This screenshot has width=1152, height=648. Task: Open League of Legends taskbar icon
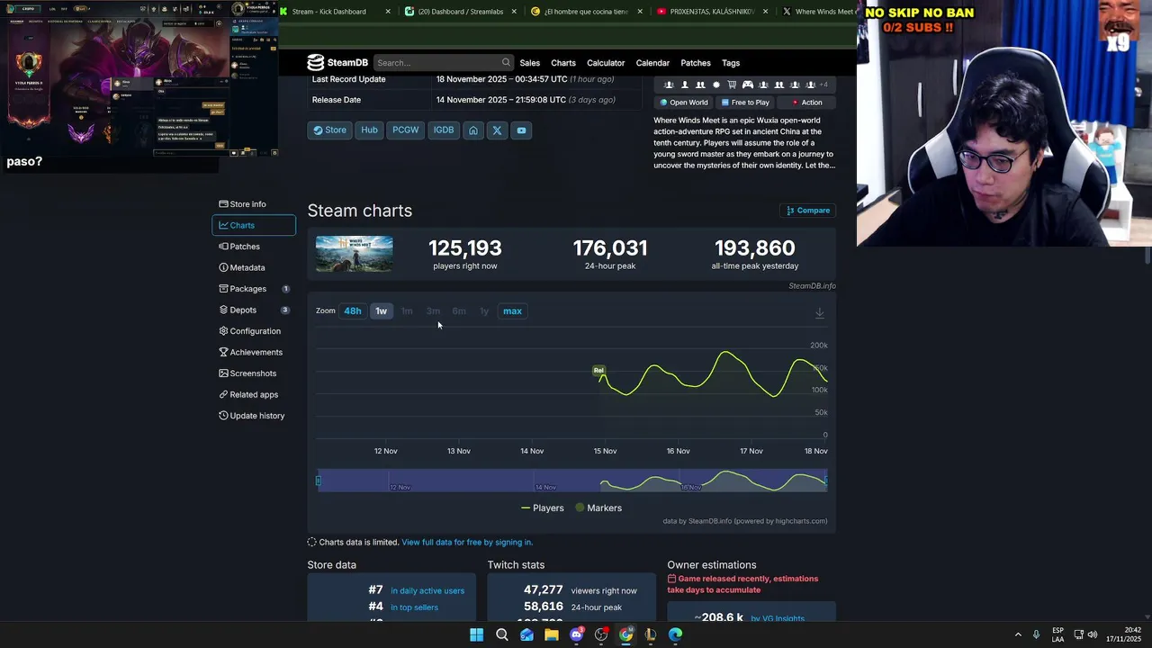651,634
